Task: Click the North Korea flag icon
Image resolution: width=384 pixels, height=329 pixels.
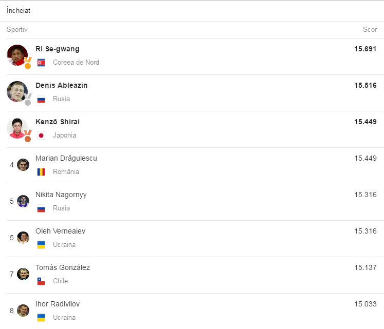Action: [x=41, y=63]
